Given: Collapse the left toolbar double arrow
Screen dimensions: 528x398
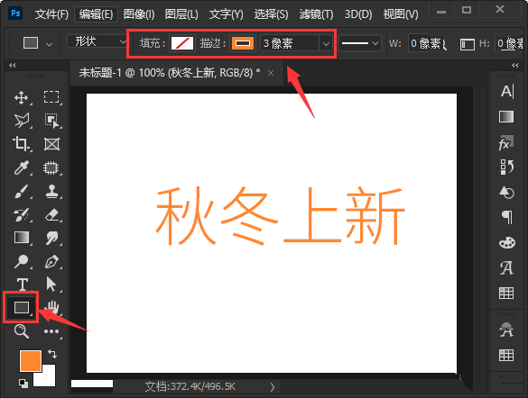Looking at the screenshot, I should click(x=13, y=66).
